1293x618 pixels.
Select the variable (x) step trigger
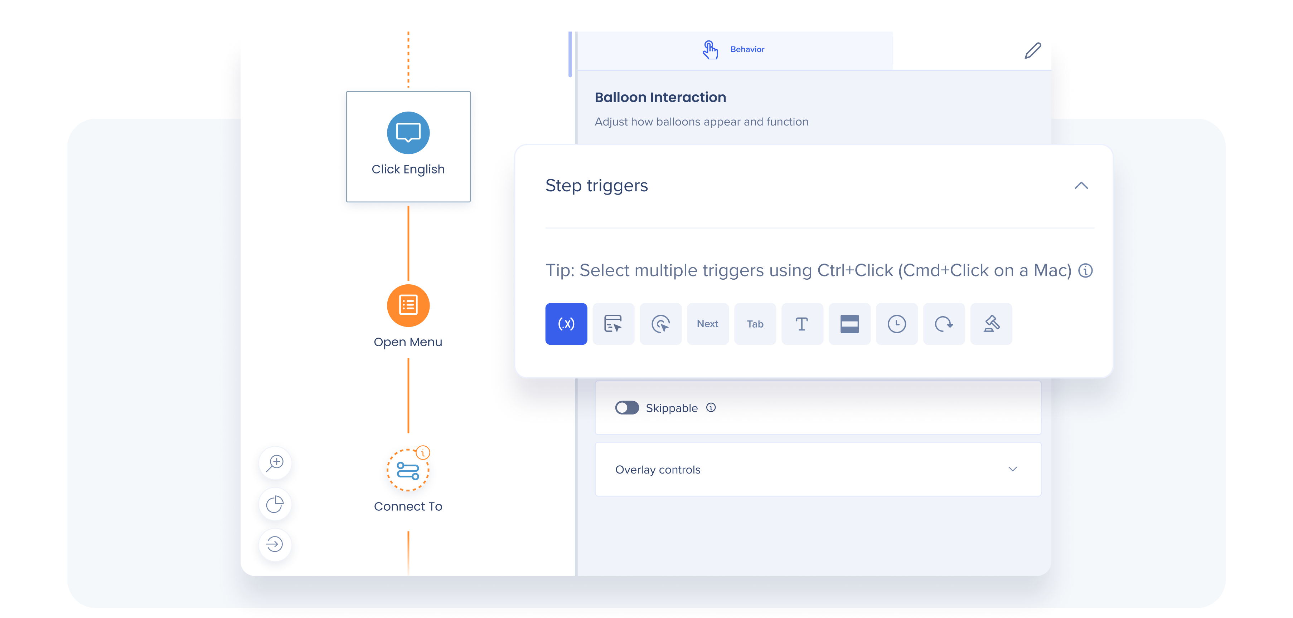point(566,324)
